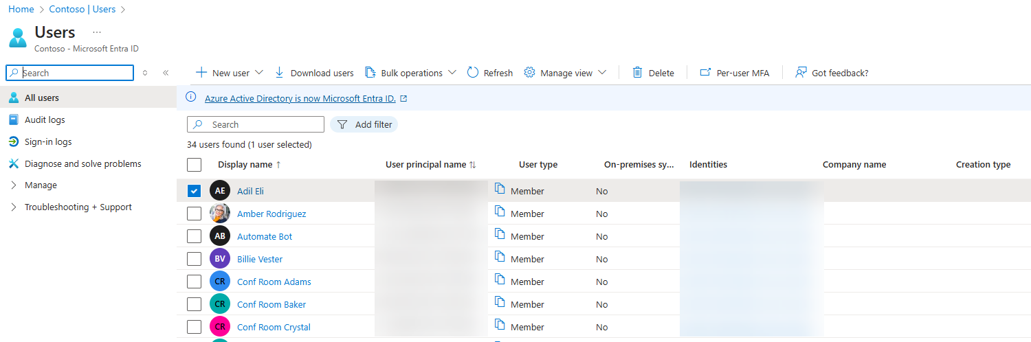Open Adil Eli user profile link
Image resolution: width=1031 pixels, height=342 pixels.
click(250, 191)
